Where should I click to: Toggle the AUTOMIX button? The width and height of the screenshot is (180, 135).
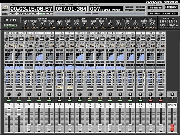tap(140, 10)
